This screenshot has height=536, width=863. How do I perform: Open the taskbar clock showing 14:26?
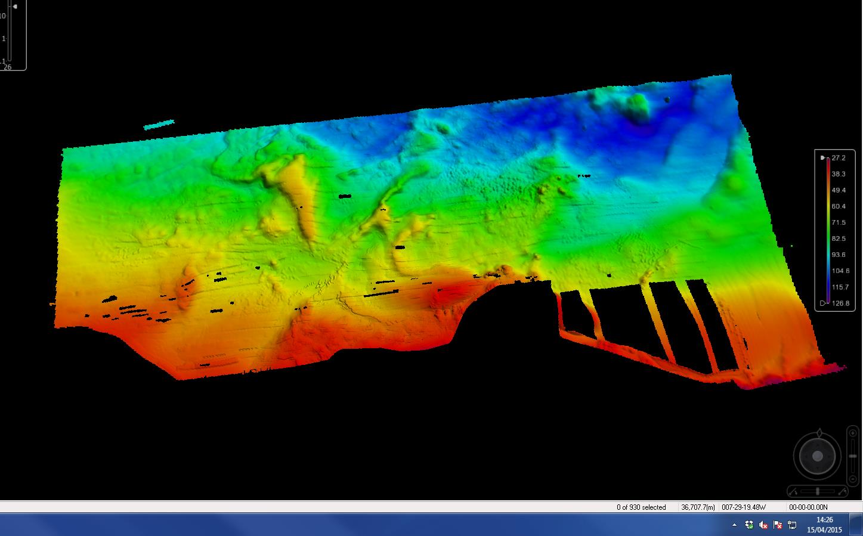(824, 525)
